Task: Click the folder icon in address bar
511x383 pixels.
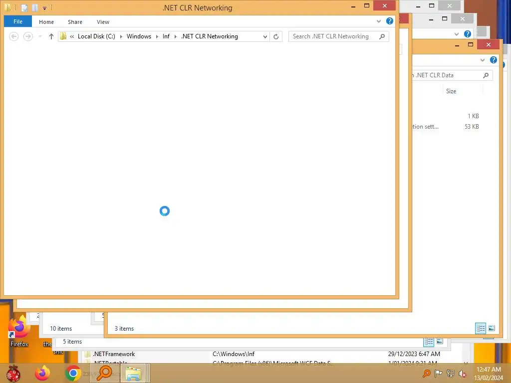Action: 63,36
